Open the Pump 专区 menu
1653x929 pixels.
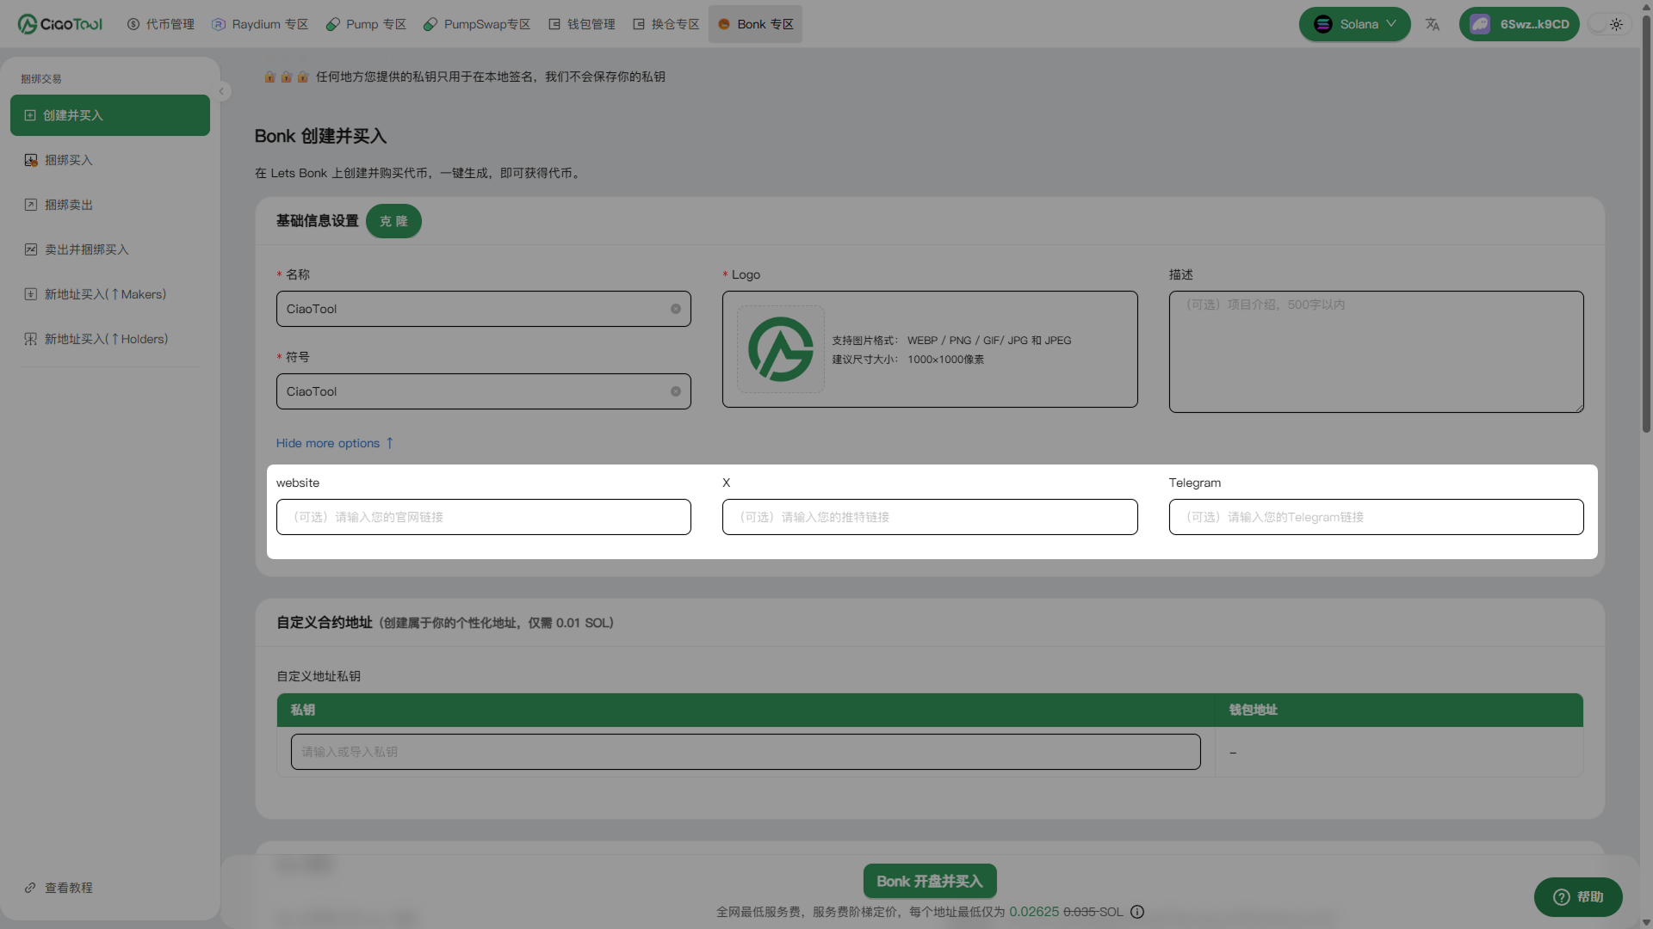click(366, 24)
